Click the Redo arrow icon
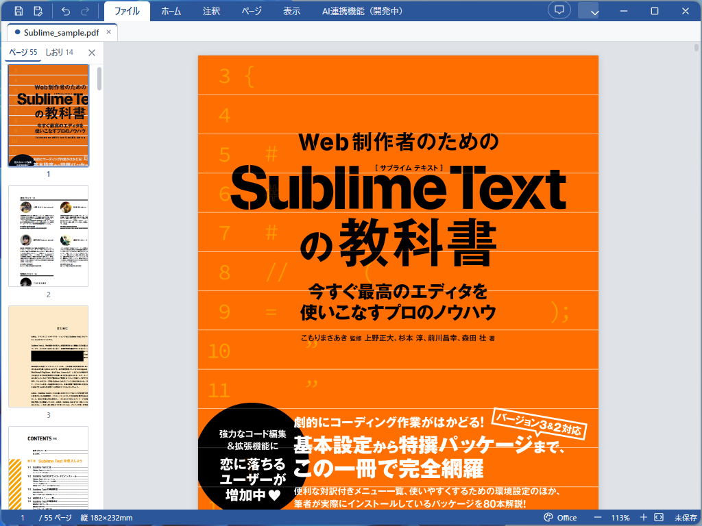Viewport: 702px width, 526px height. point(84,11)
